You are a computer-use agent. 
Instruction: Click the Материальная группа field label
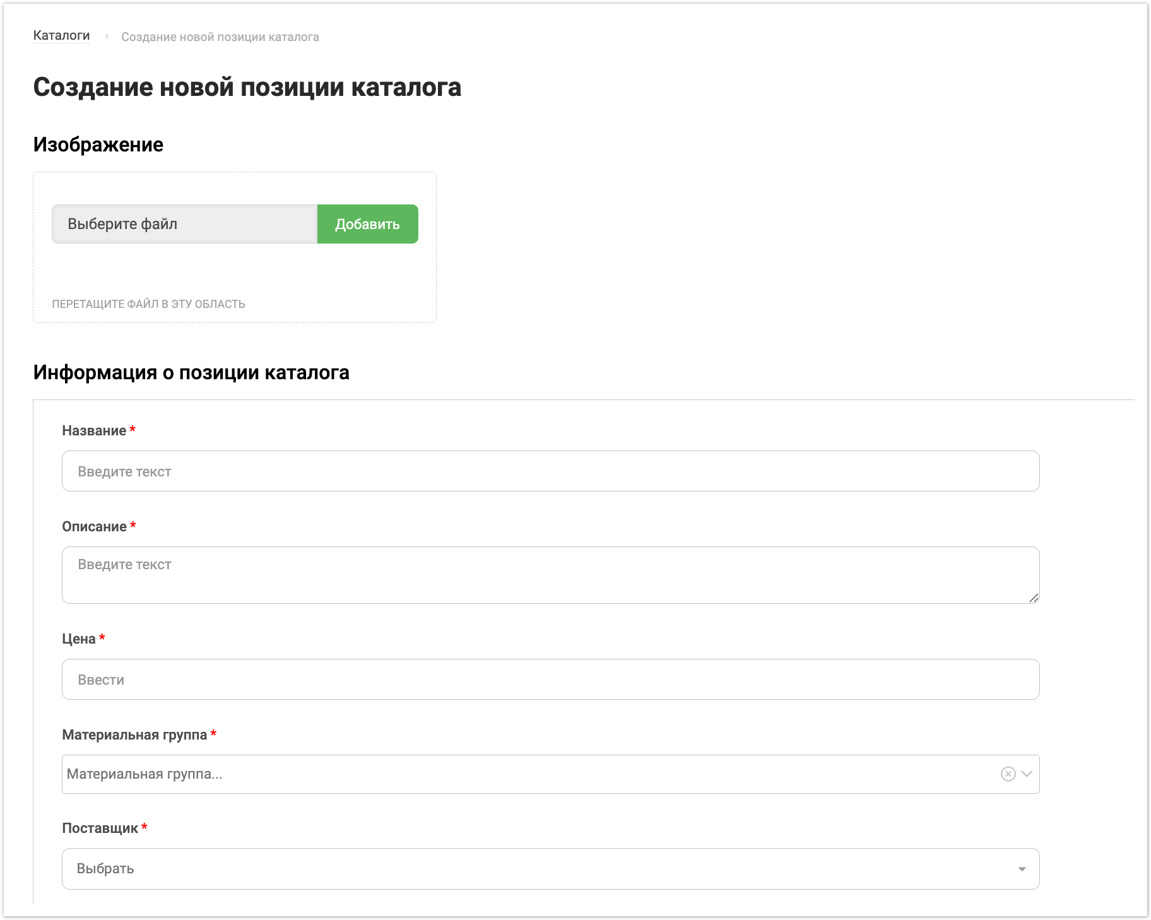134,735
